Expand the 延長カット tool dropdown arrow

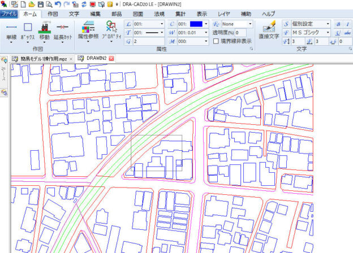(x=63, y=42)
